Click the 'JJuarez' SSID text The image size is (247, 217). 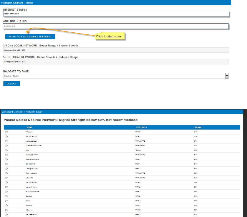coord(29,210)
